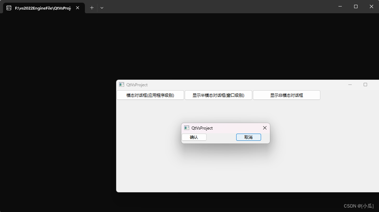Viewport: 379px width, 212px height.
Task: Maximize the terminal window
Action: 356,6
